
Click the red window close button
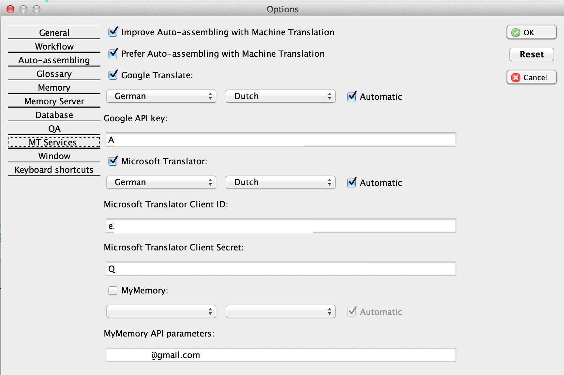coord(11,9)
